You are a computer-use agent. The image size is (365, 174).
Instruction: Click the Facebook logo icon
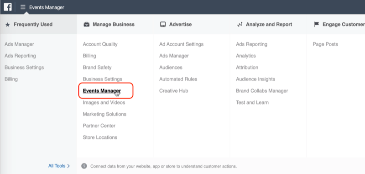click(8, 7)
